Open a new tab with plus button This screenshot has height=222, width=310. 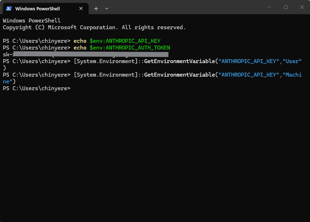pos(96,9)
